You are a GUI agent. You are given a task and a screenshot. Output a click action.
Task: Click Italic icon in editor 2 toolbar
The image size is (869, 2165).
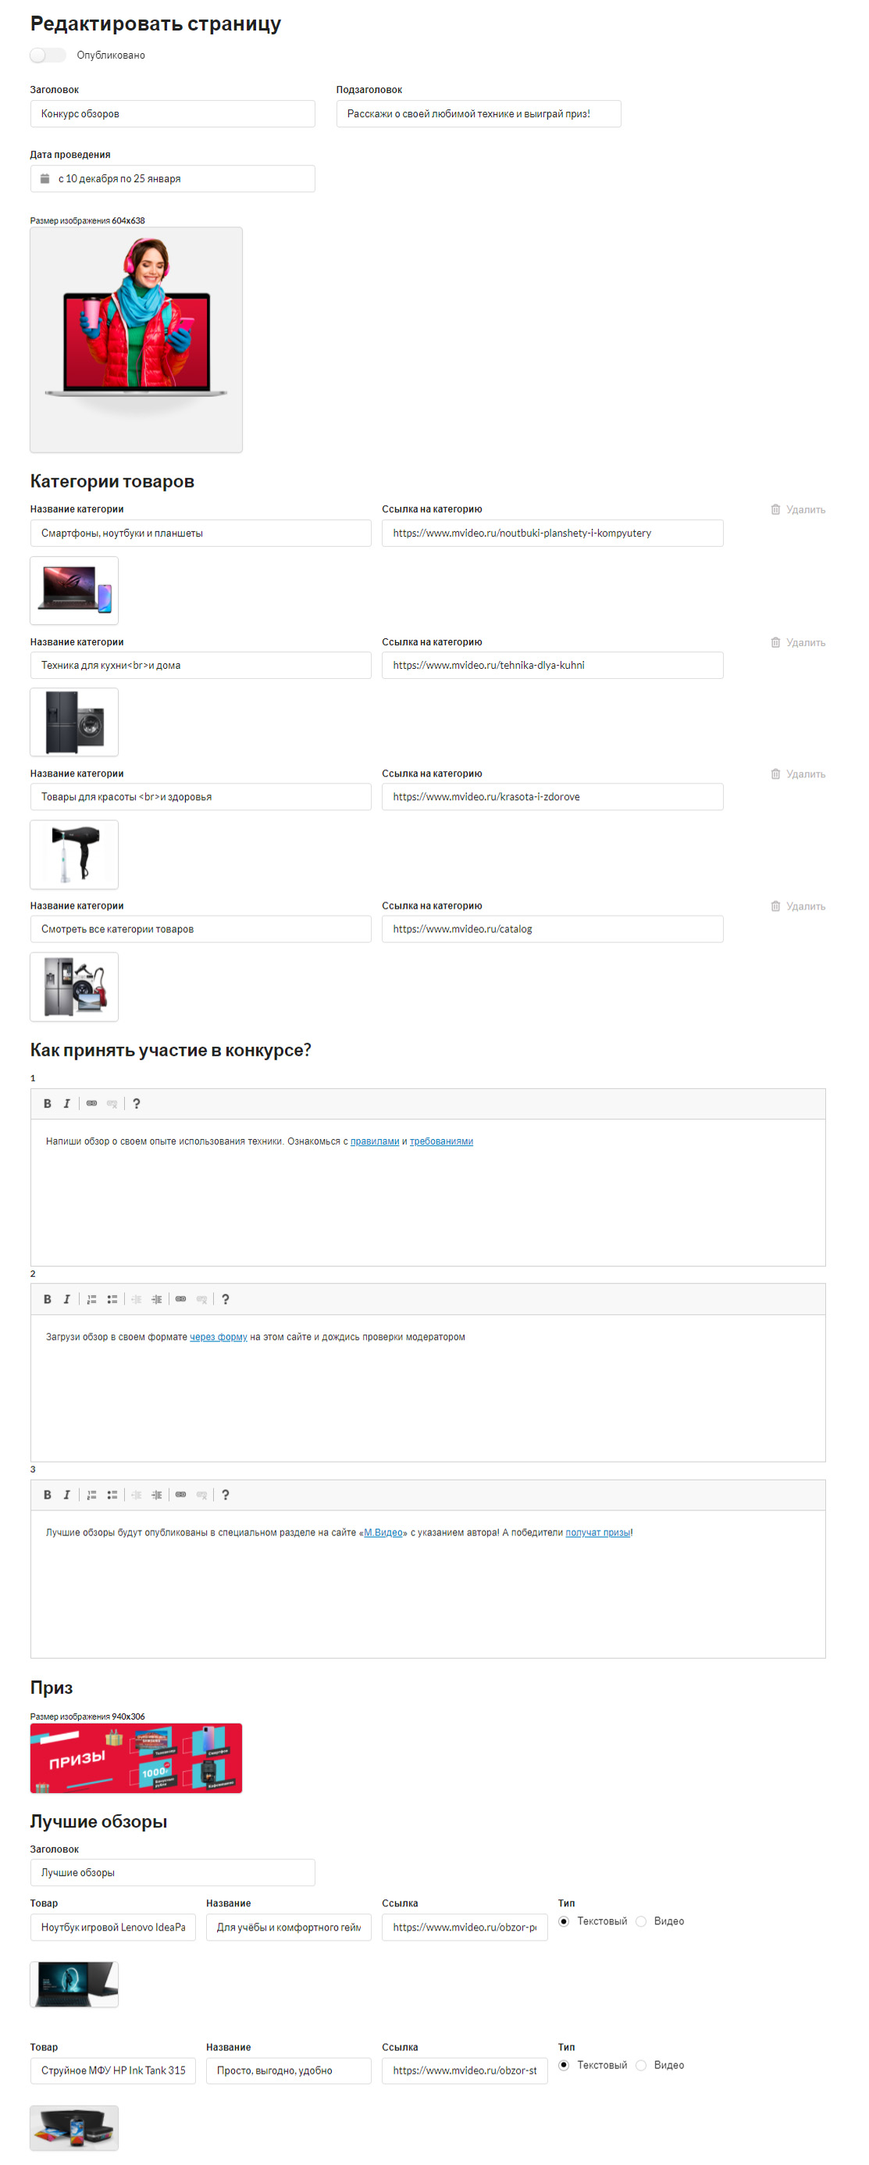(x=66, y=1299)
